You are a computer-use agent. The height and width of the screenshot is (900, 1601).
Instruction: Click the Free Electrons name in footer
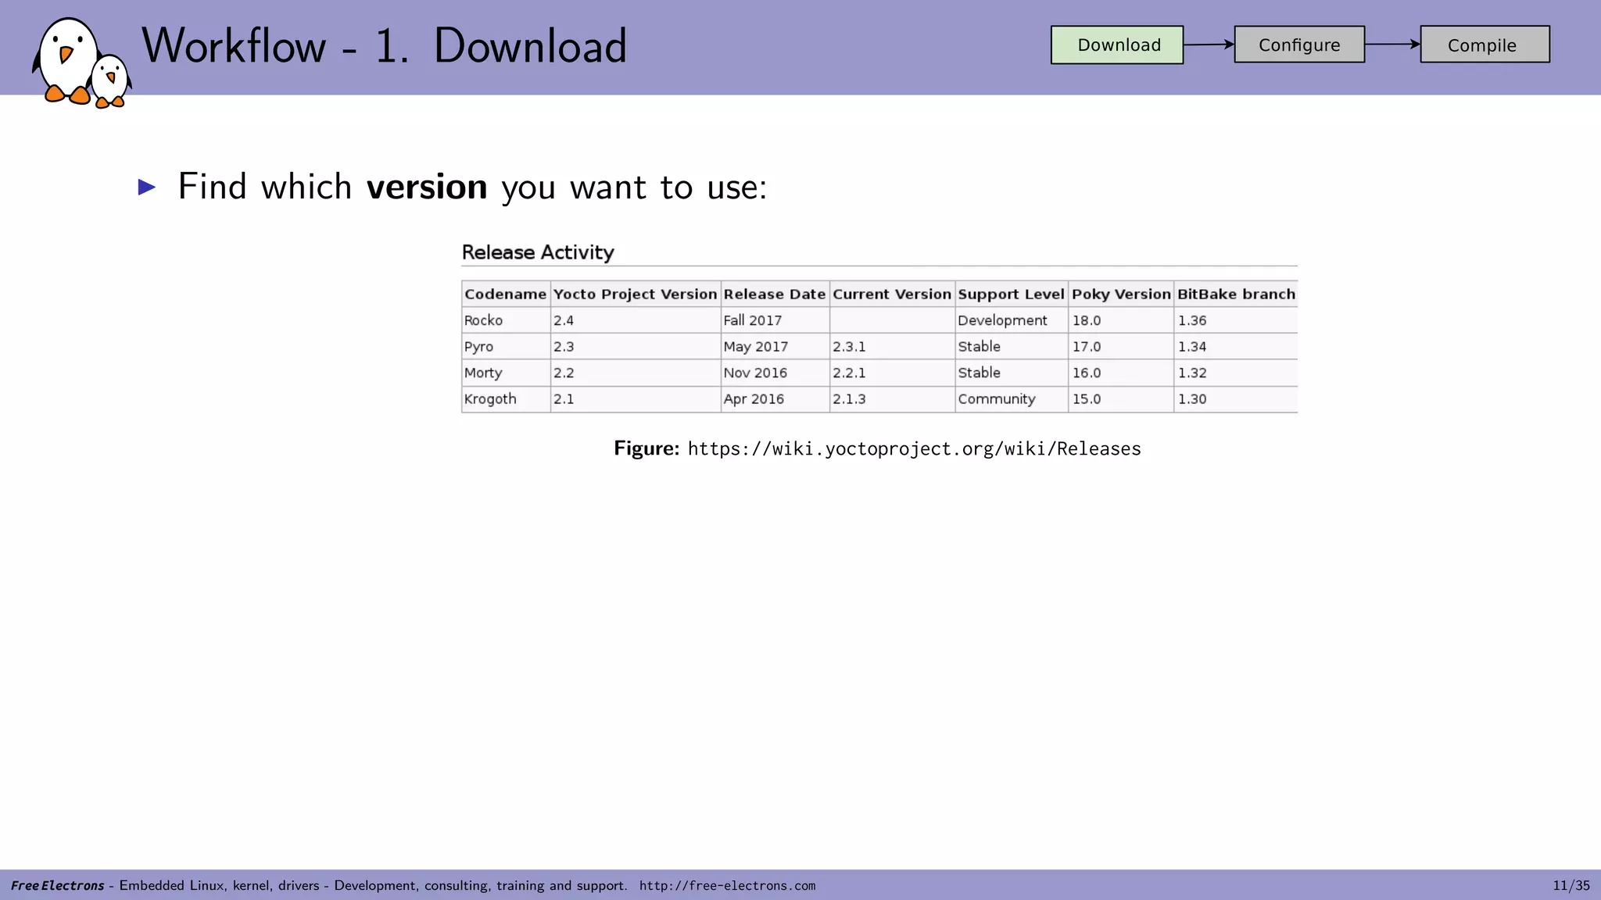[x=58, y=885]
